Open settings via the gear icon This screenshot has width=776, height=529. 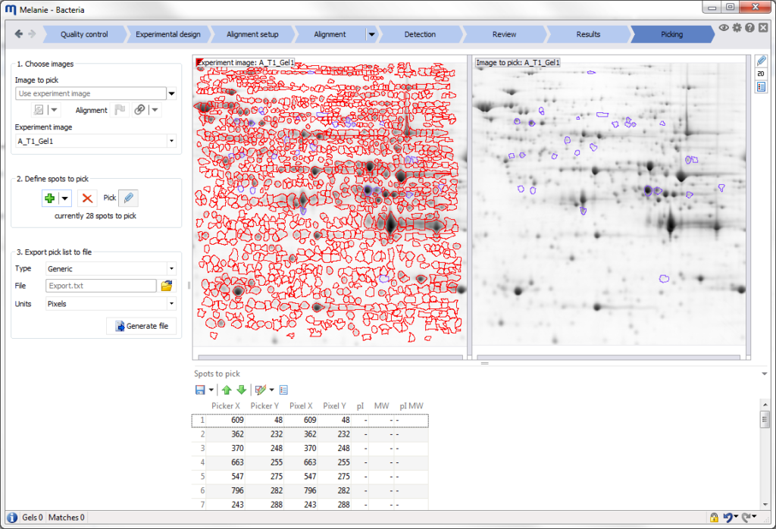coord(737,28)
